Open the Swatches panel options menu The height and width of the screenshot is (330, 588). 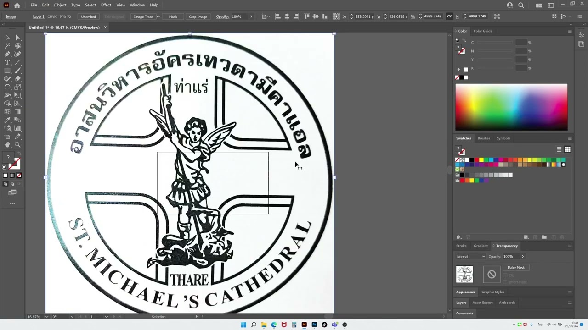[x=570, y=138]
